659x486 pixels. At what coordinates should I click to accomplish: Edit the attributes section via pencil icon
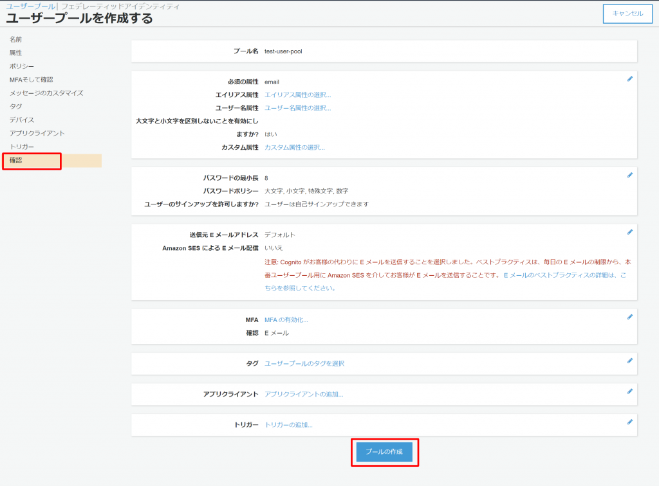629,79
